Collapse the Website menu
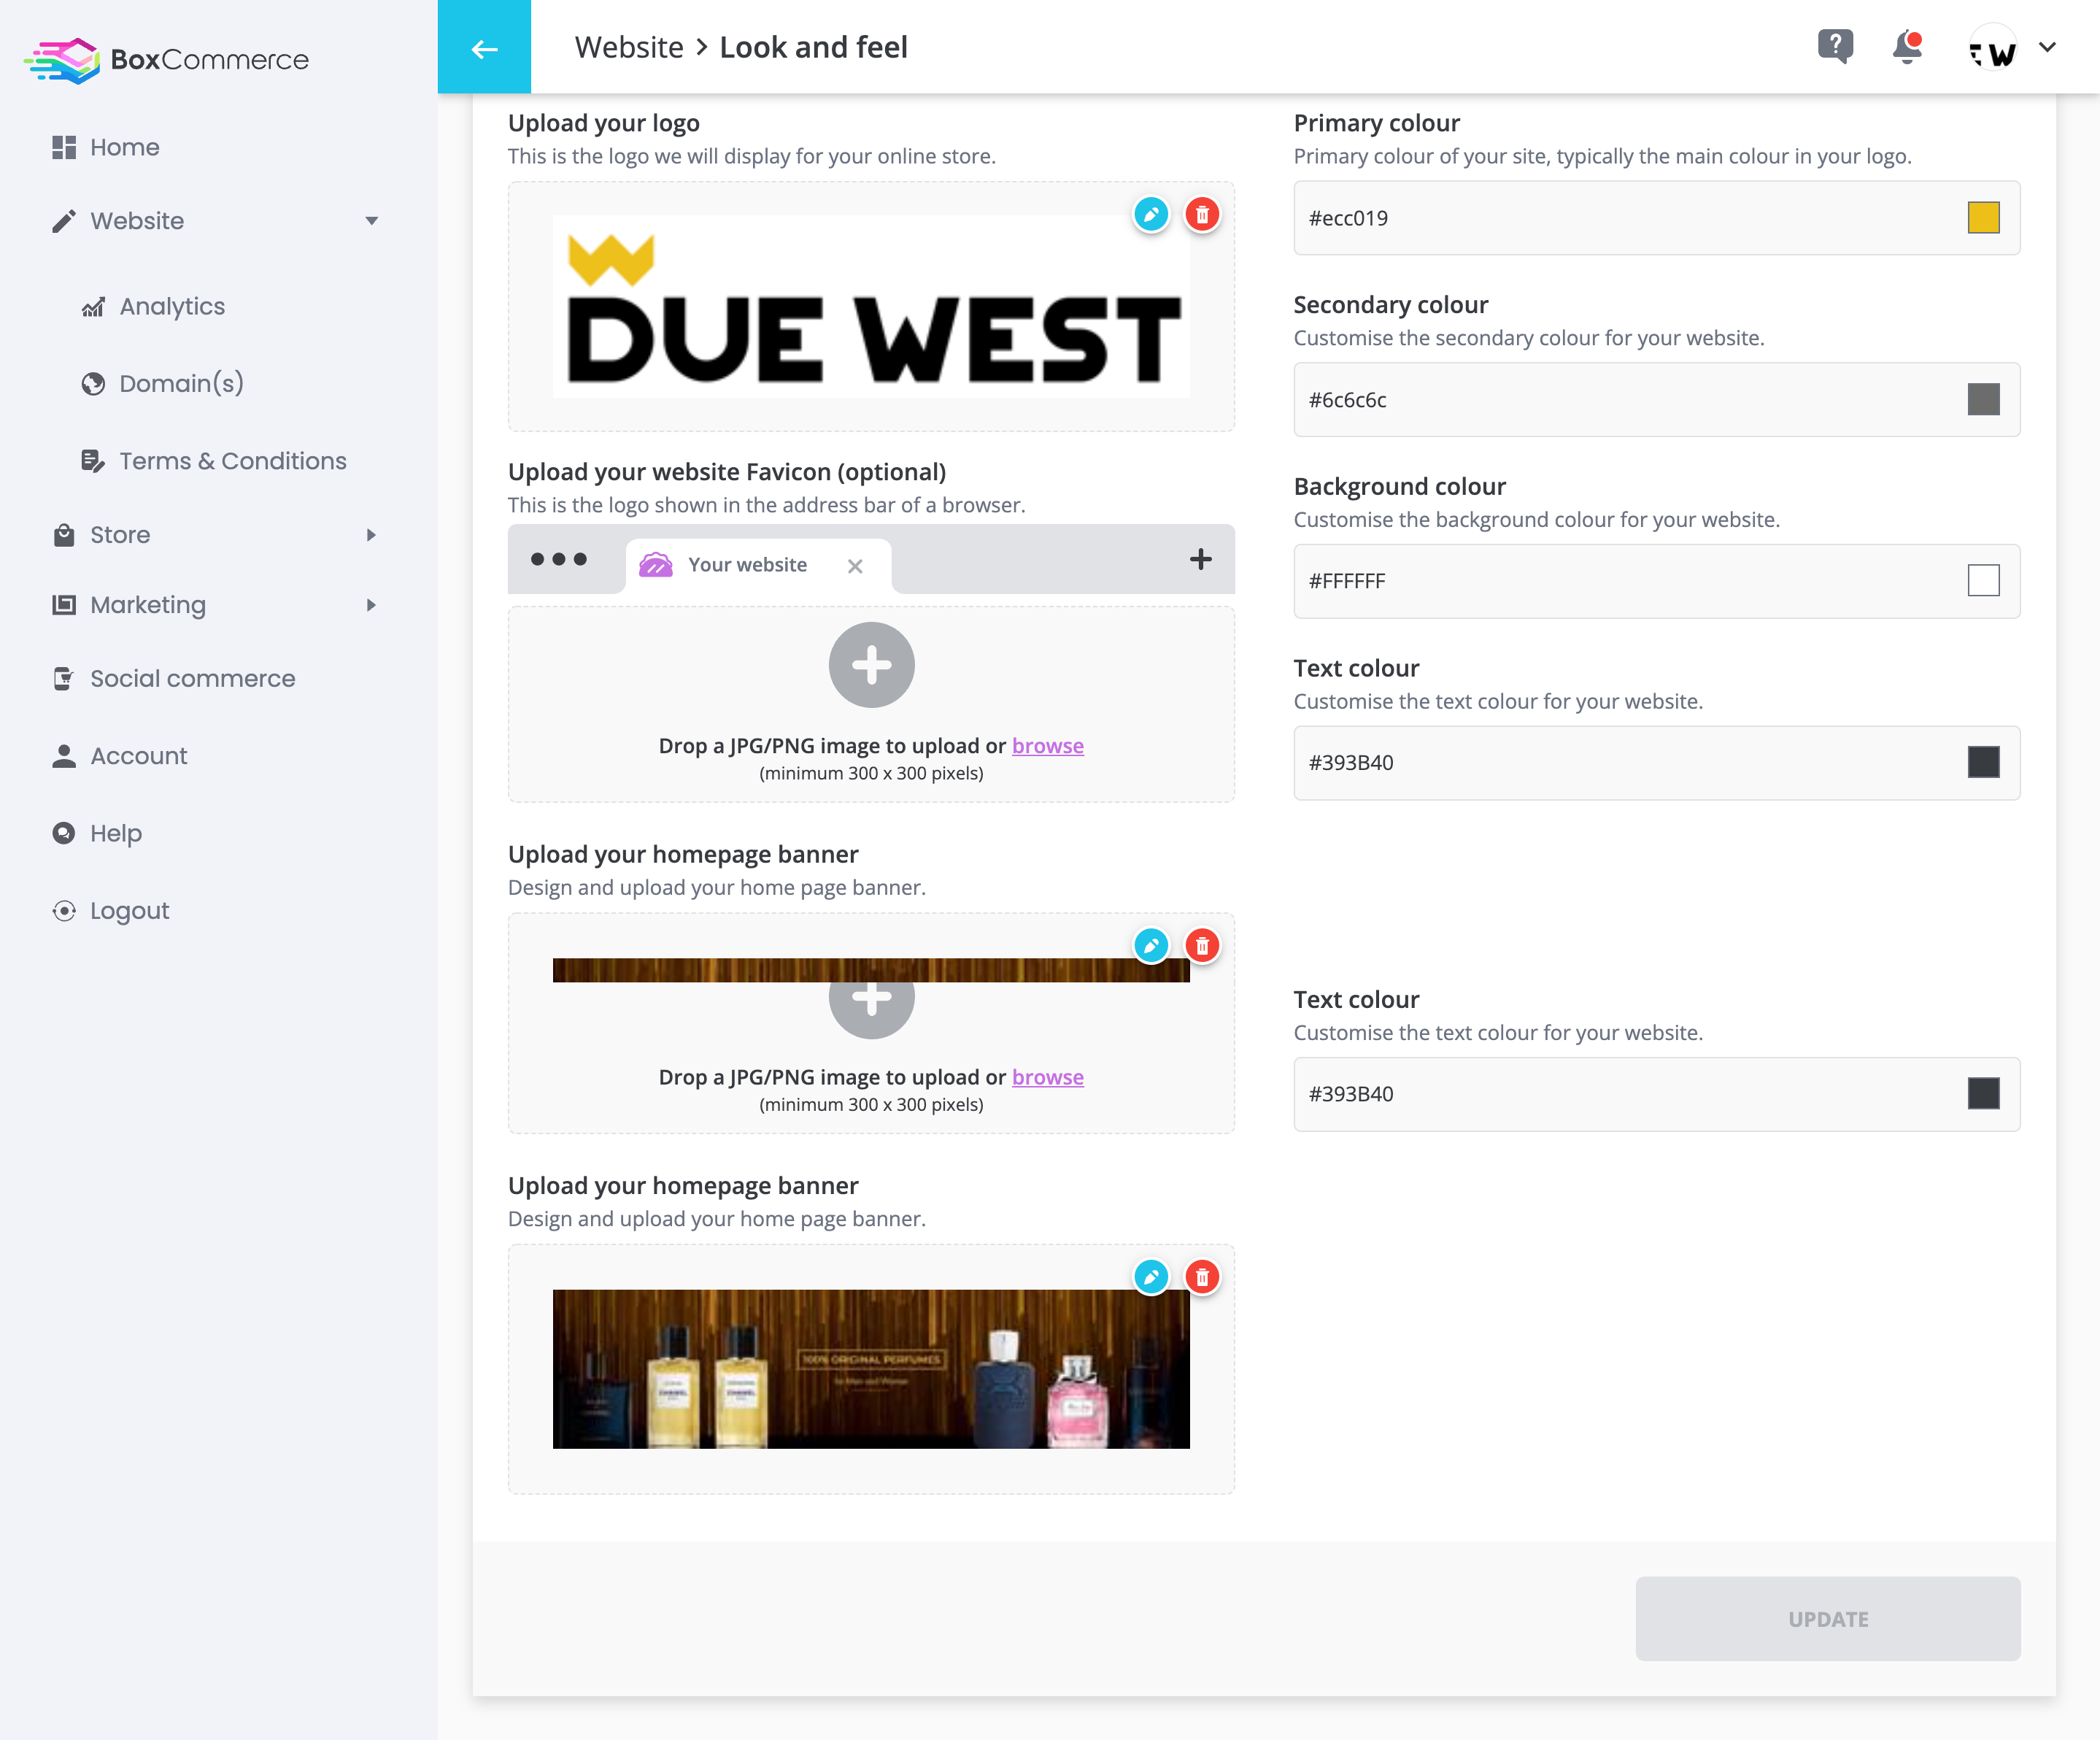Screen dimensions: 2100x1740 click(372, 221)
